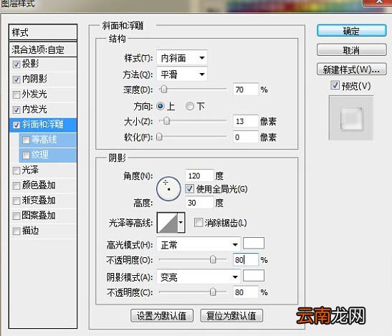The height and width of the screenshot is (336, 392).
Task: Open the shadow mode color swatch
Action: click(254, 276)
